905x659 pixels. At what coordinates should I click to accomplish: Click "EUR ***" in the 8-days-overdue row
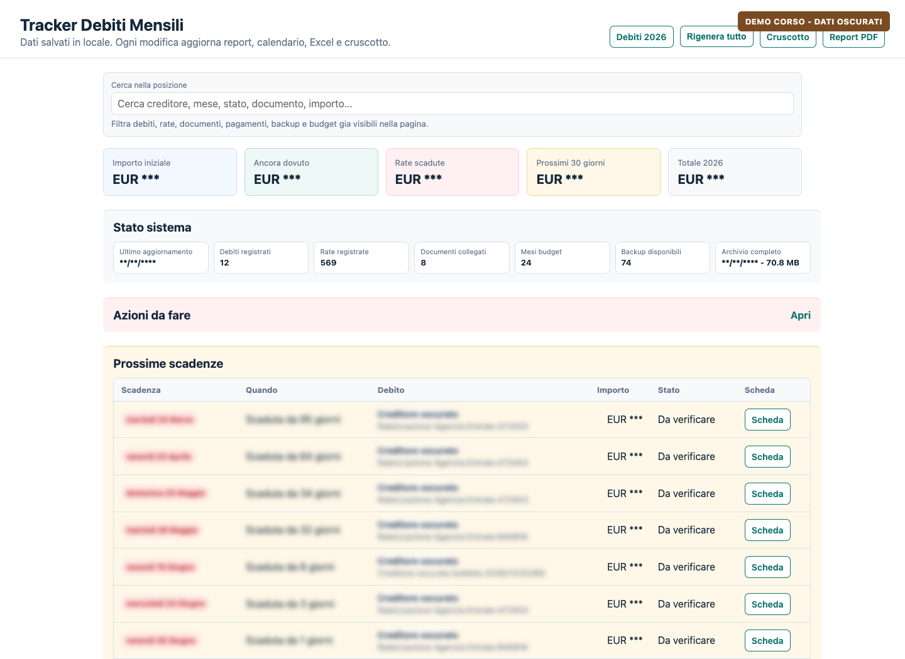point(625,567)
